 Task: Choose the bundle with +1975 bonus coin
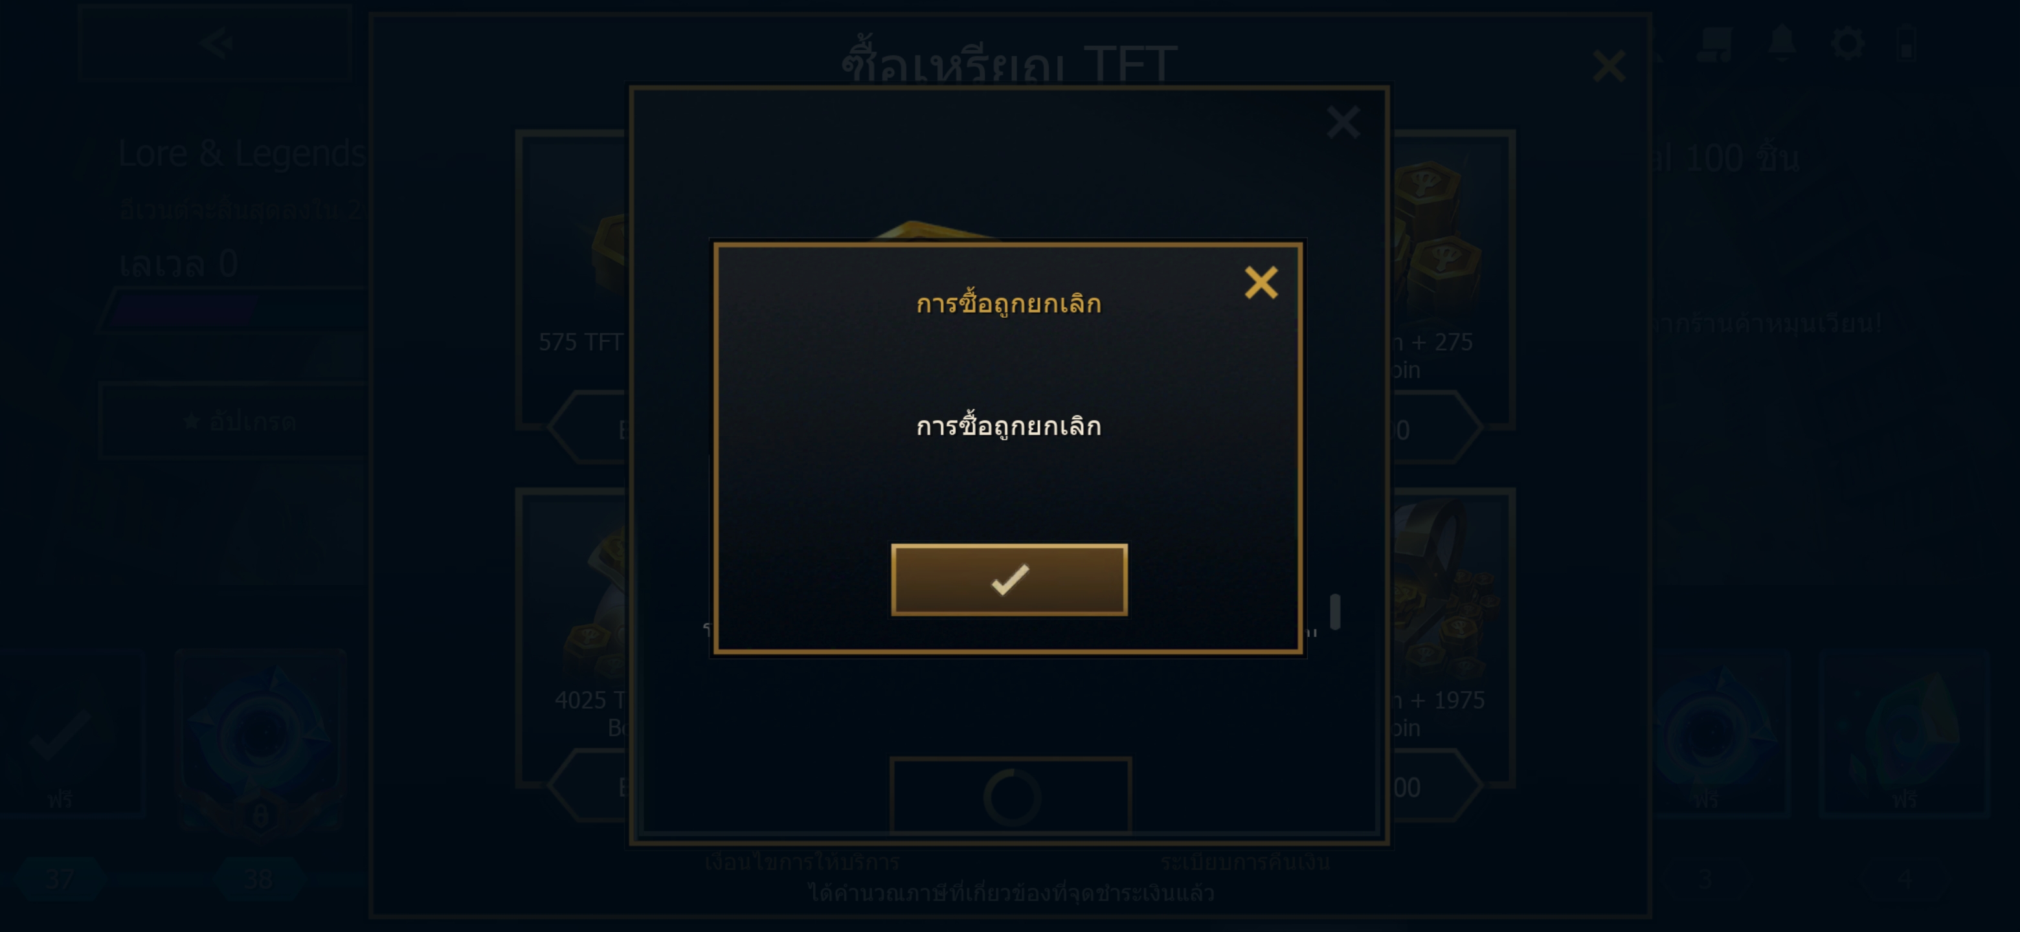(x=1452, y=638)
